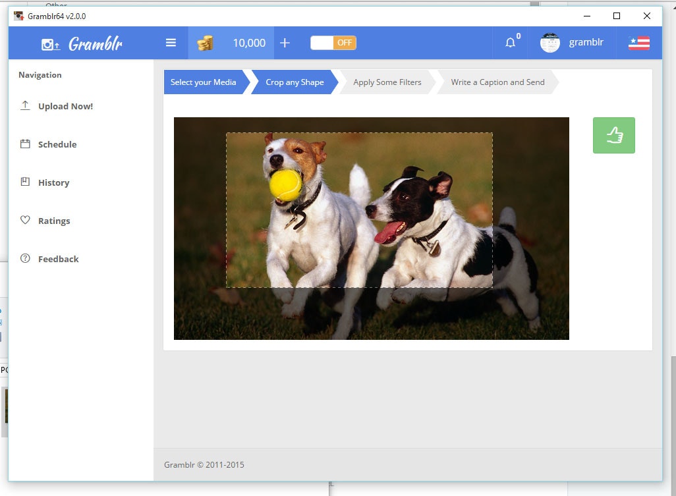Screen dimensions: 676x496
Task: Confirm the crop with the green thumbs-up button
Action: point(613,135)
